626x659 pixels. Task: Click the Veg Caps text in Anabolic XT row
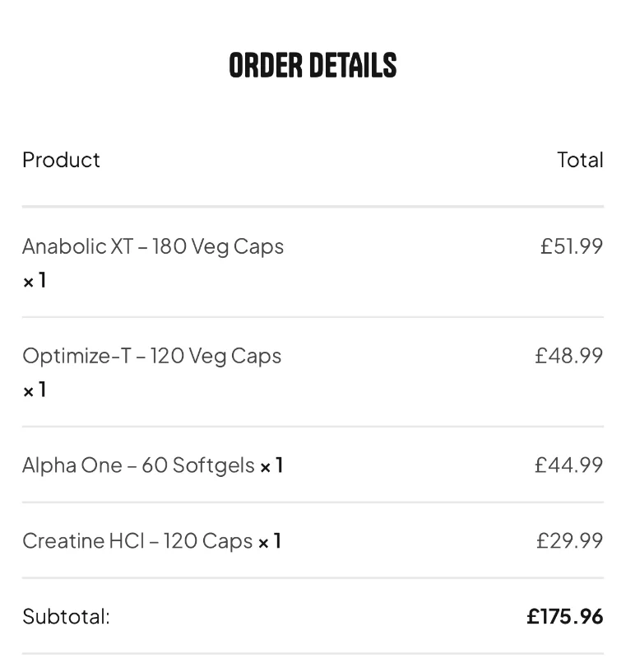pos(238,247)
